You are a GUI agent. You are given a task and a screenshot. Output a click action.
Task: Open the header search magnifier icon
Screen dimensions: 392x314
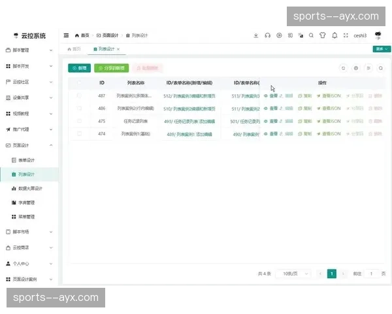pyautogui.click(x=311, y=35)
